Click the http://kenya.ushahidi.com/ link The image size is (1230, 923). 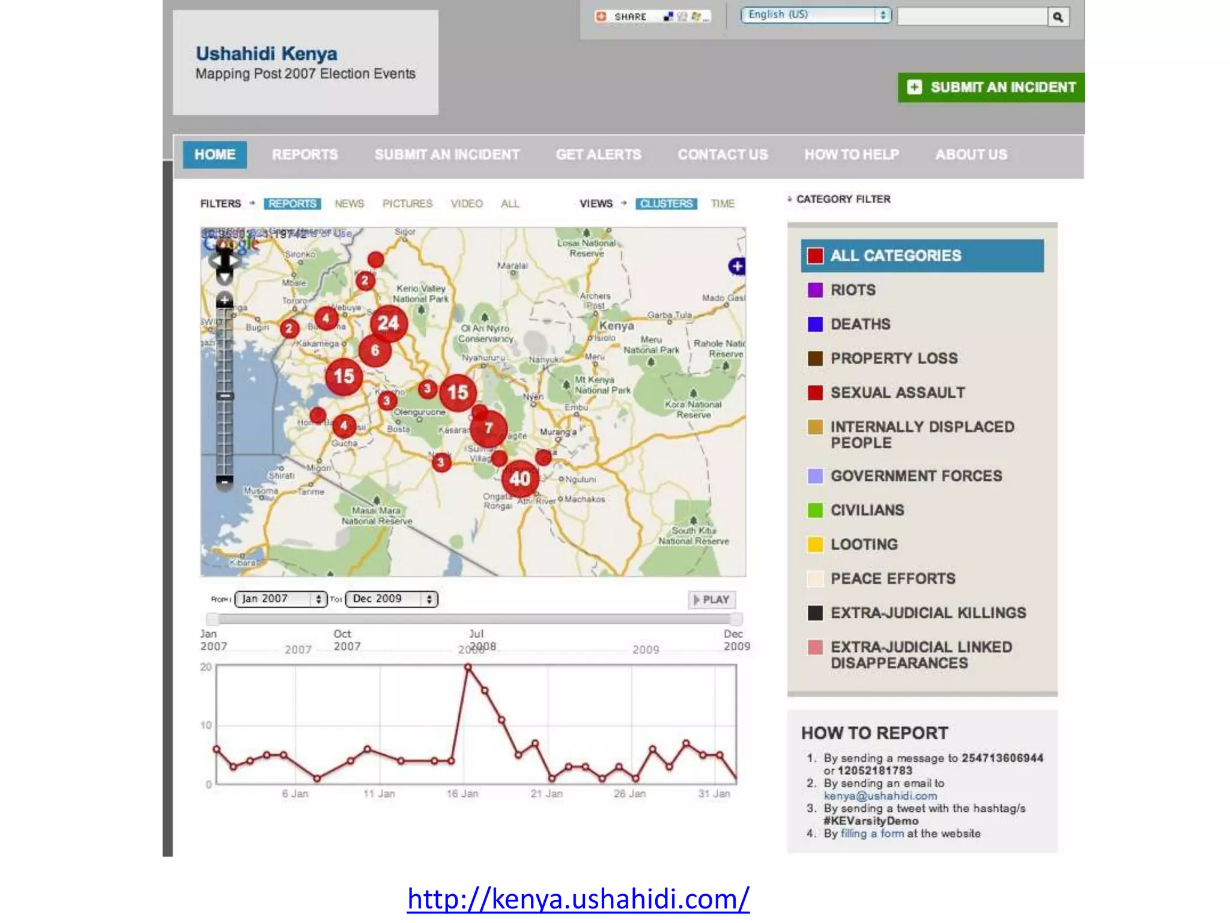tap(578, 899)
